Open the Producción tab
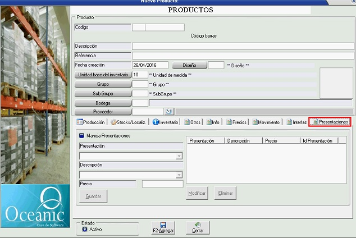Image resolution: width=356 pixels, height=238 pixels. (90, 122)
